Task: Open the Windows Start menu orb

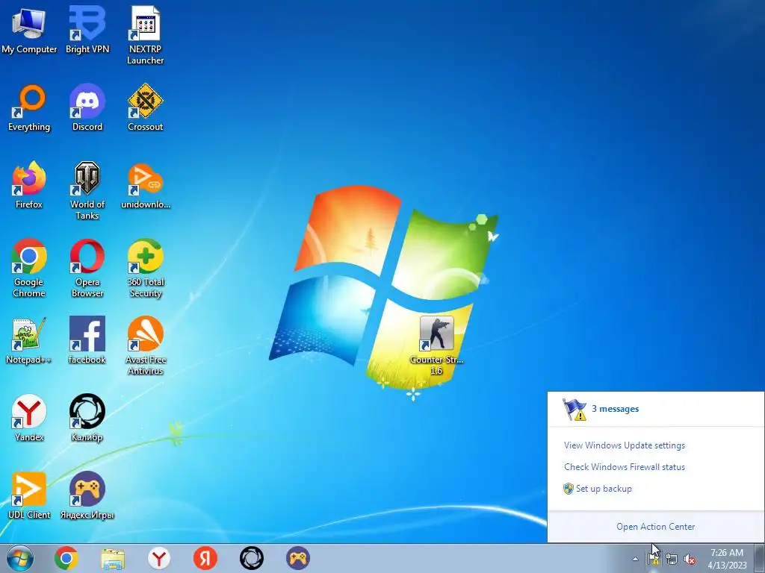Action: (20, 558)
